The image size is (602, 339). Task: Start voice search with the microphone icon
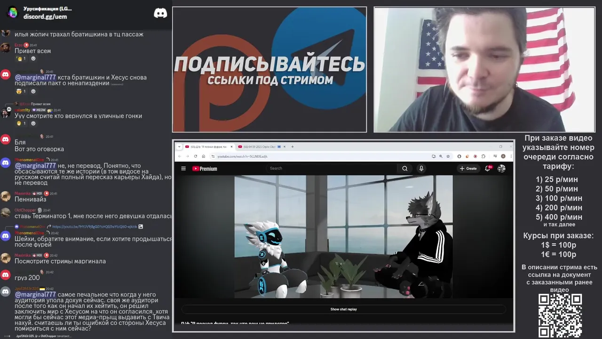[x=421, y=169]
